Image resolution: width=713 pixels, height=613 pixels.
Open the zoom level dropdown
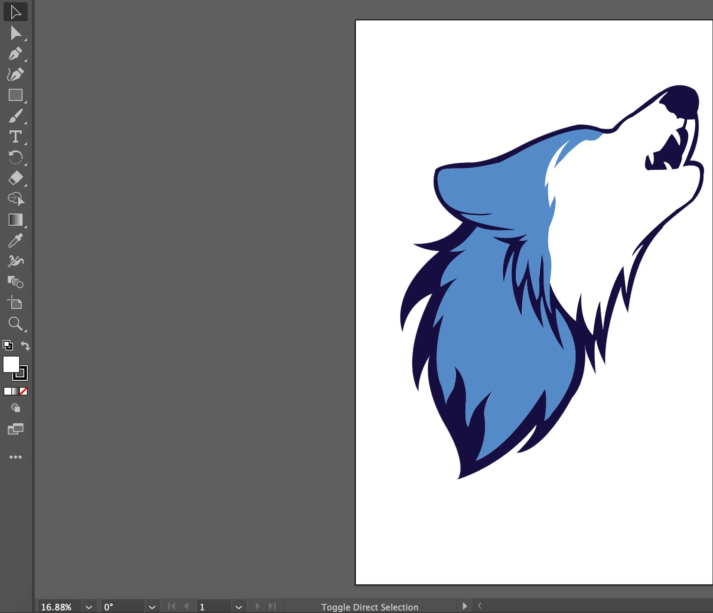tap(89, 607)
